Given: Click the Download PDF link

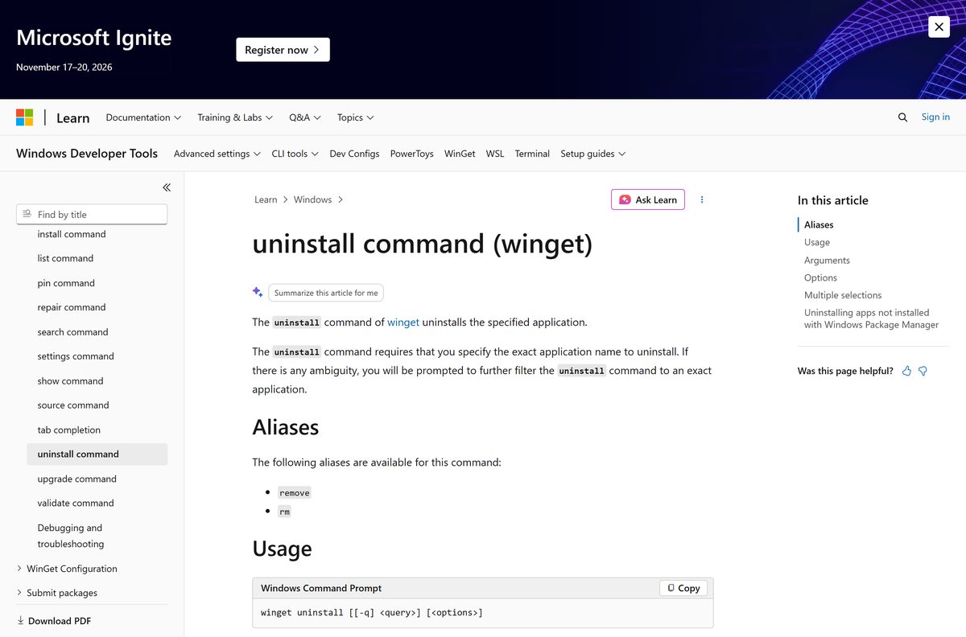Looking at the screenshot, I should pos(60,621).
